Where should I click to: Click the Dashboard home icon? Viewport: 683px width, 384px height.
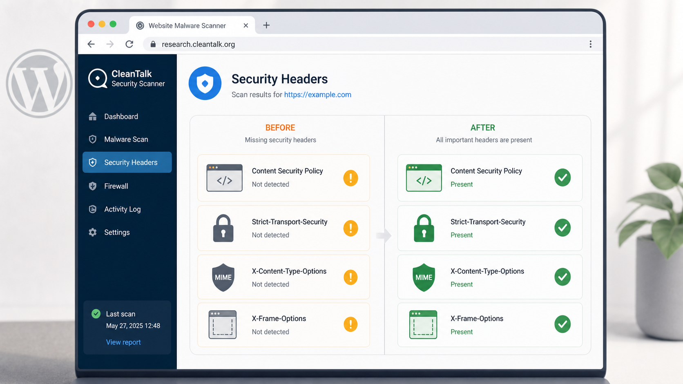(x=93, y=117)
